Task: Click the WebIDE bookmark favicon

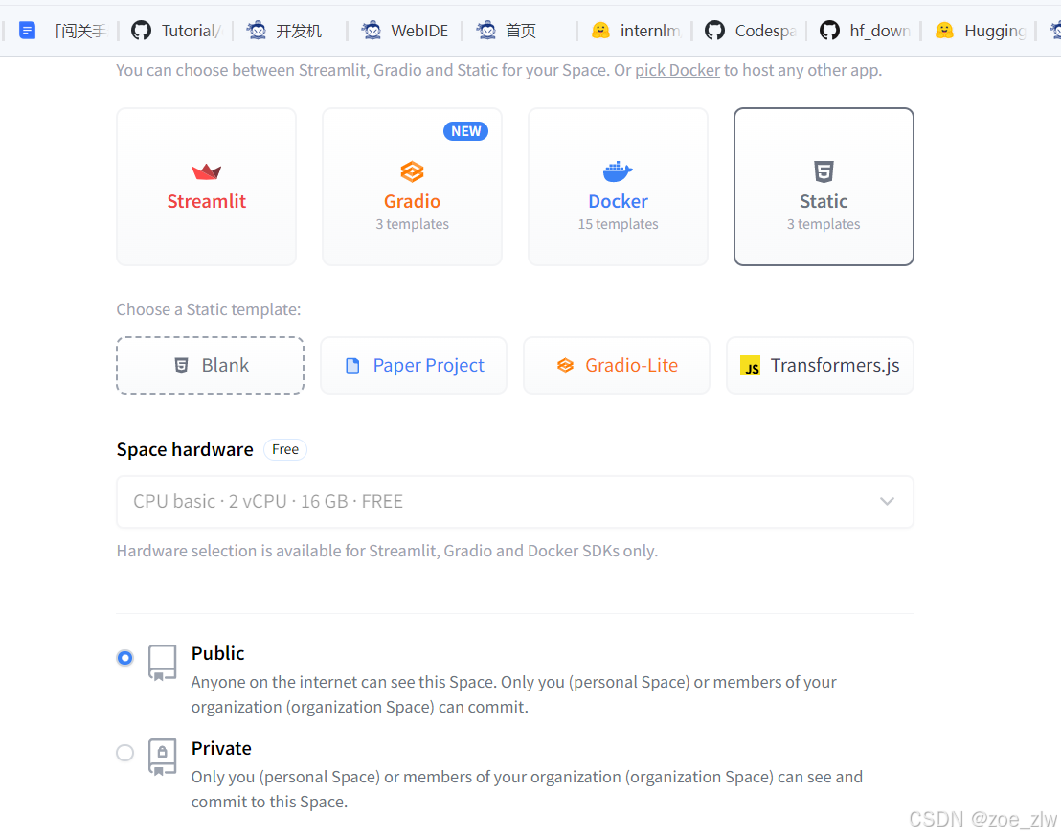Action: pyautogui.click(x=371, y=31)
